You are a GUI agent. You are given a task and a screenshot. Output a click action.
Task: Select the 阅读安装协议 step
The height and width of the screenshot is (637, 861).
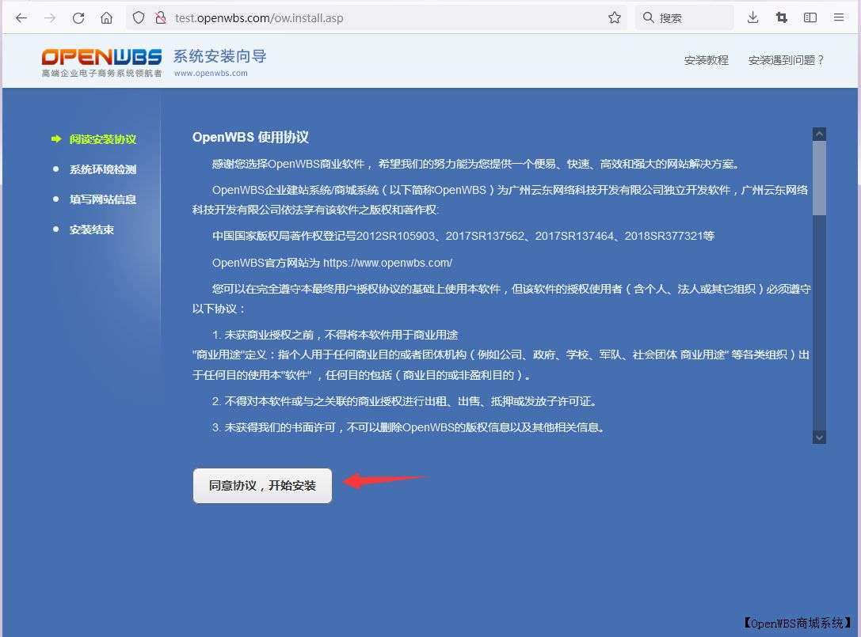102,138
